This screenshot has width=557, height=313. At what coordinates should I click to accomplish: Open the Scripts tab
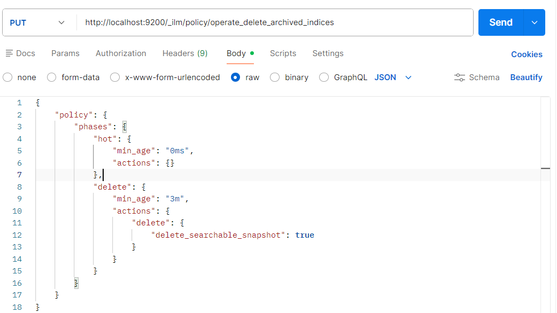[x=283, y=53]
